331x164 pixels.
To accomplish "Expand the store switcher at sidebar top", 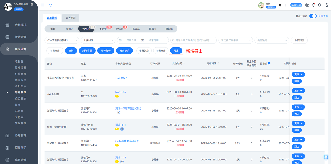I will click(32, 4).
